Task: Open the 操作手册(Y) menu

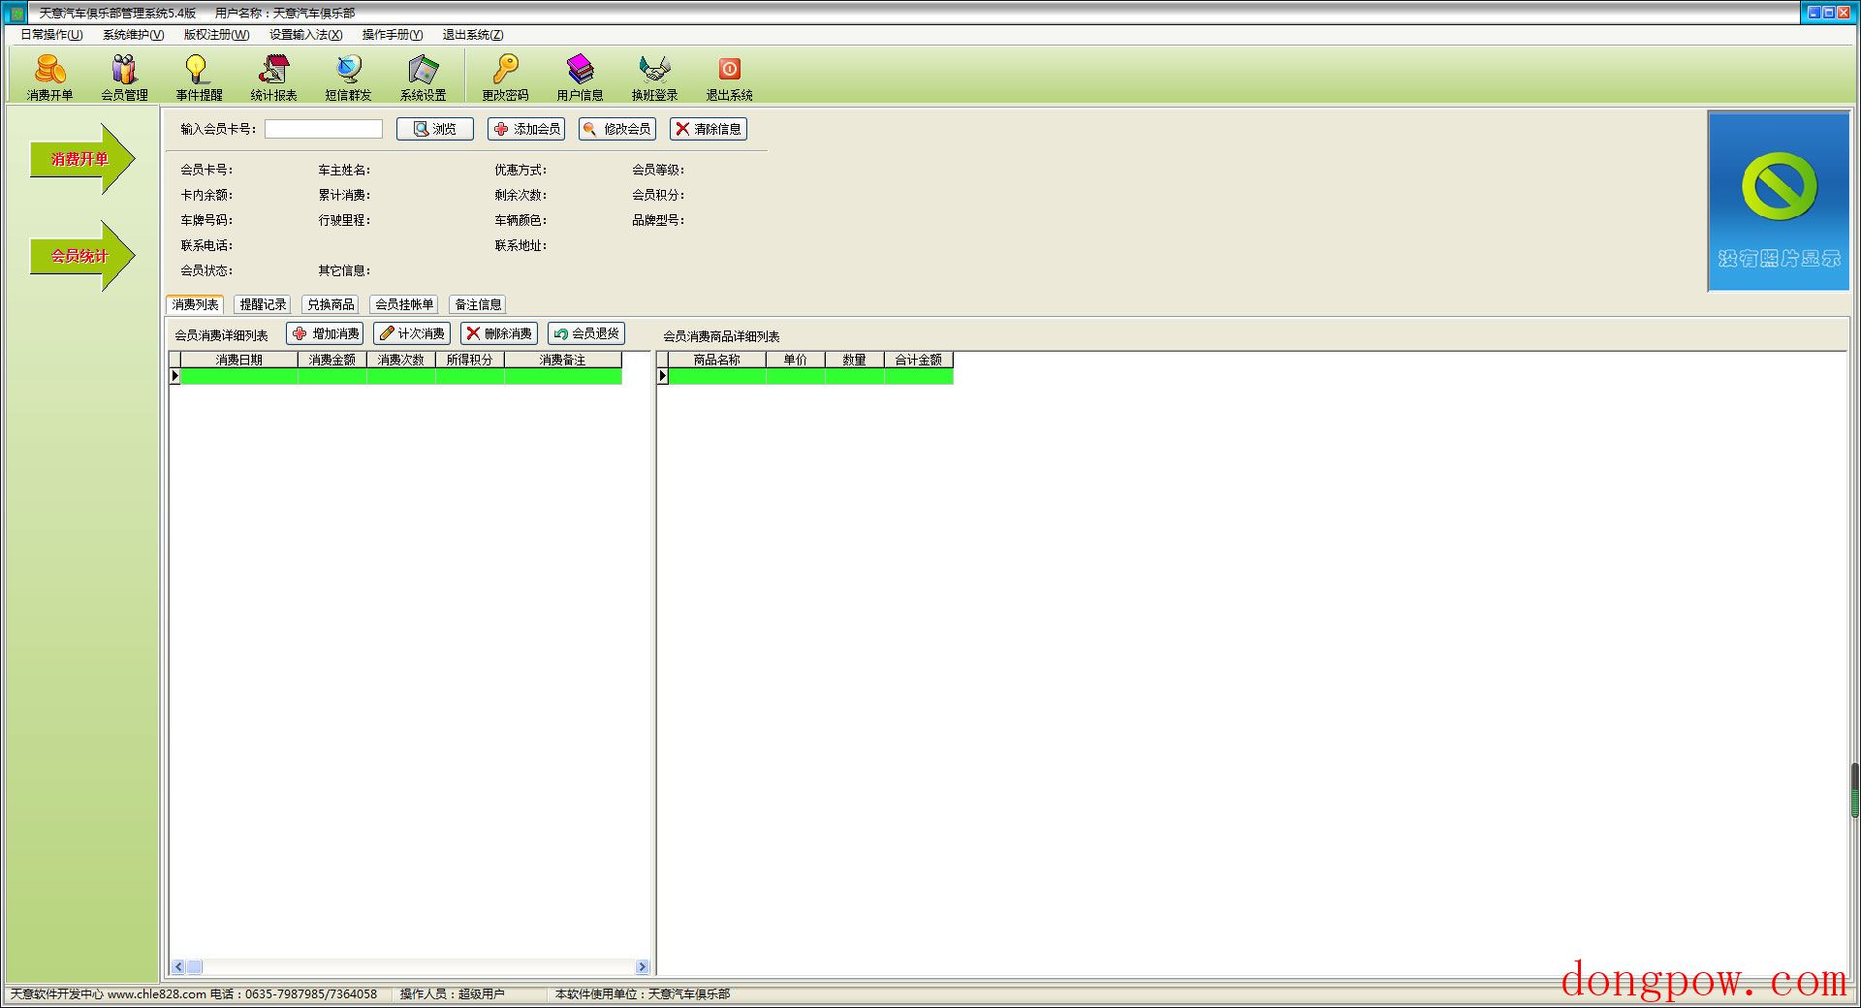Action: point(393,35)
